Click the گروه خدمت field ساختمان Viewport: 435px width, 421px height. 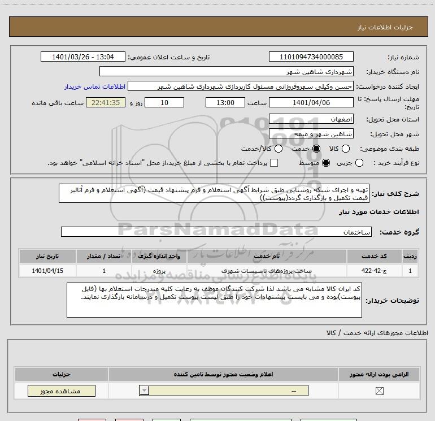216,232
